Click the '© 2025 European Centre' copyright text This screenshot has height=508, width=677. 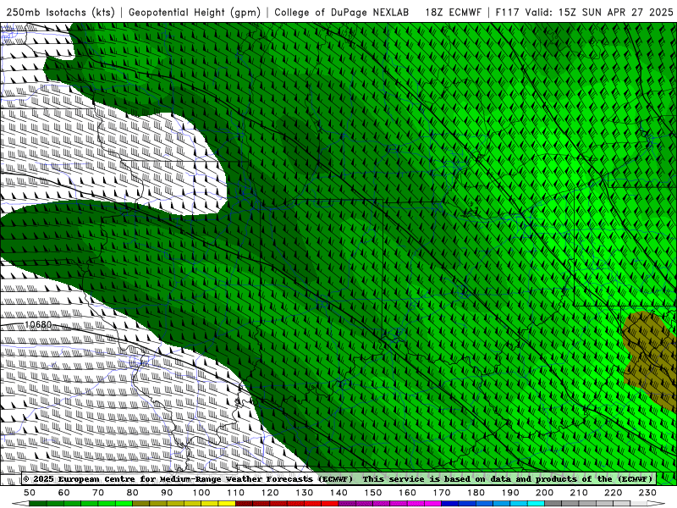coord(79,478)
